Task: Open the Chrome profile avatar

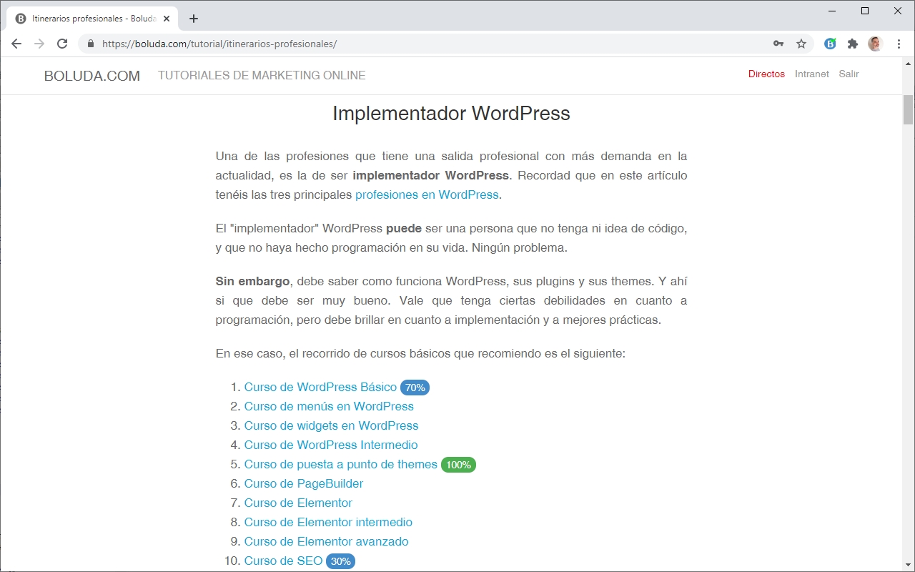Action: click(x=876, y=44)
